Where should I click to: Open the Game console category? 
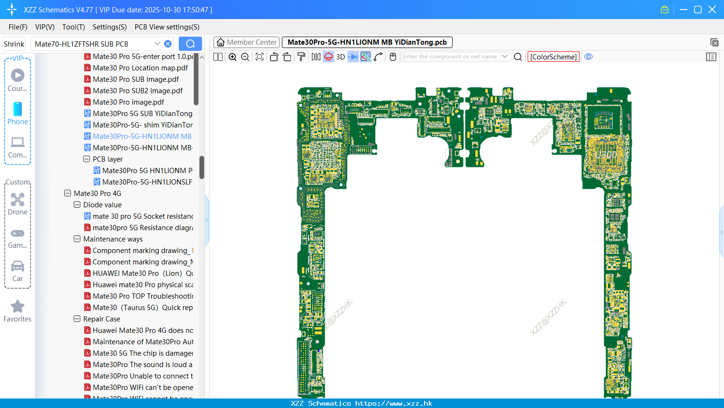(x=18, y=238)
